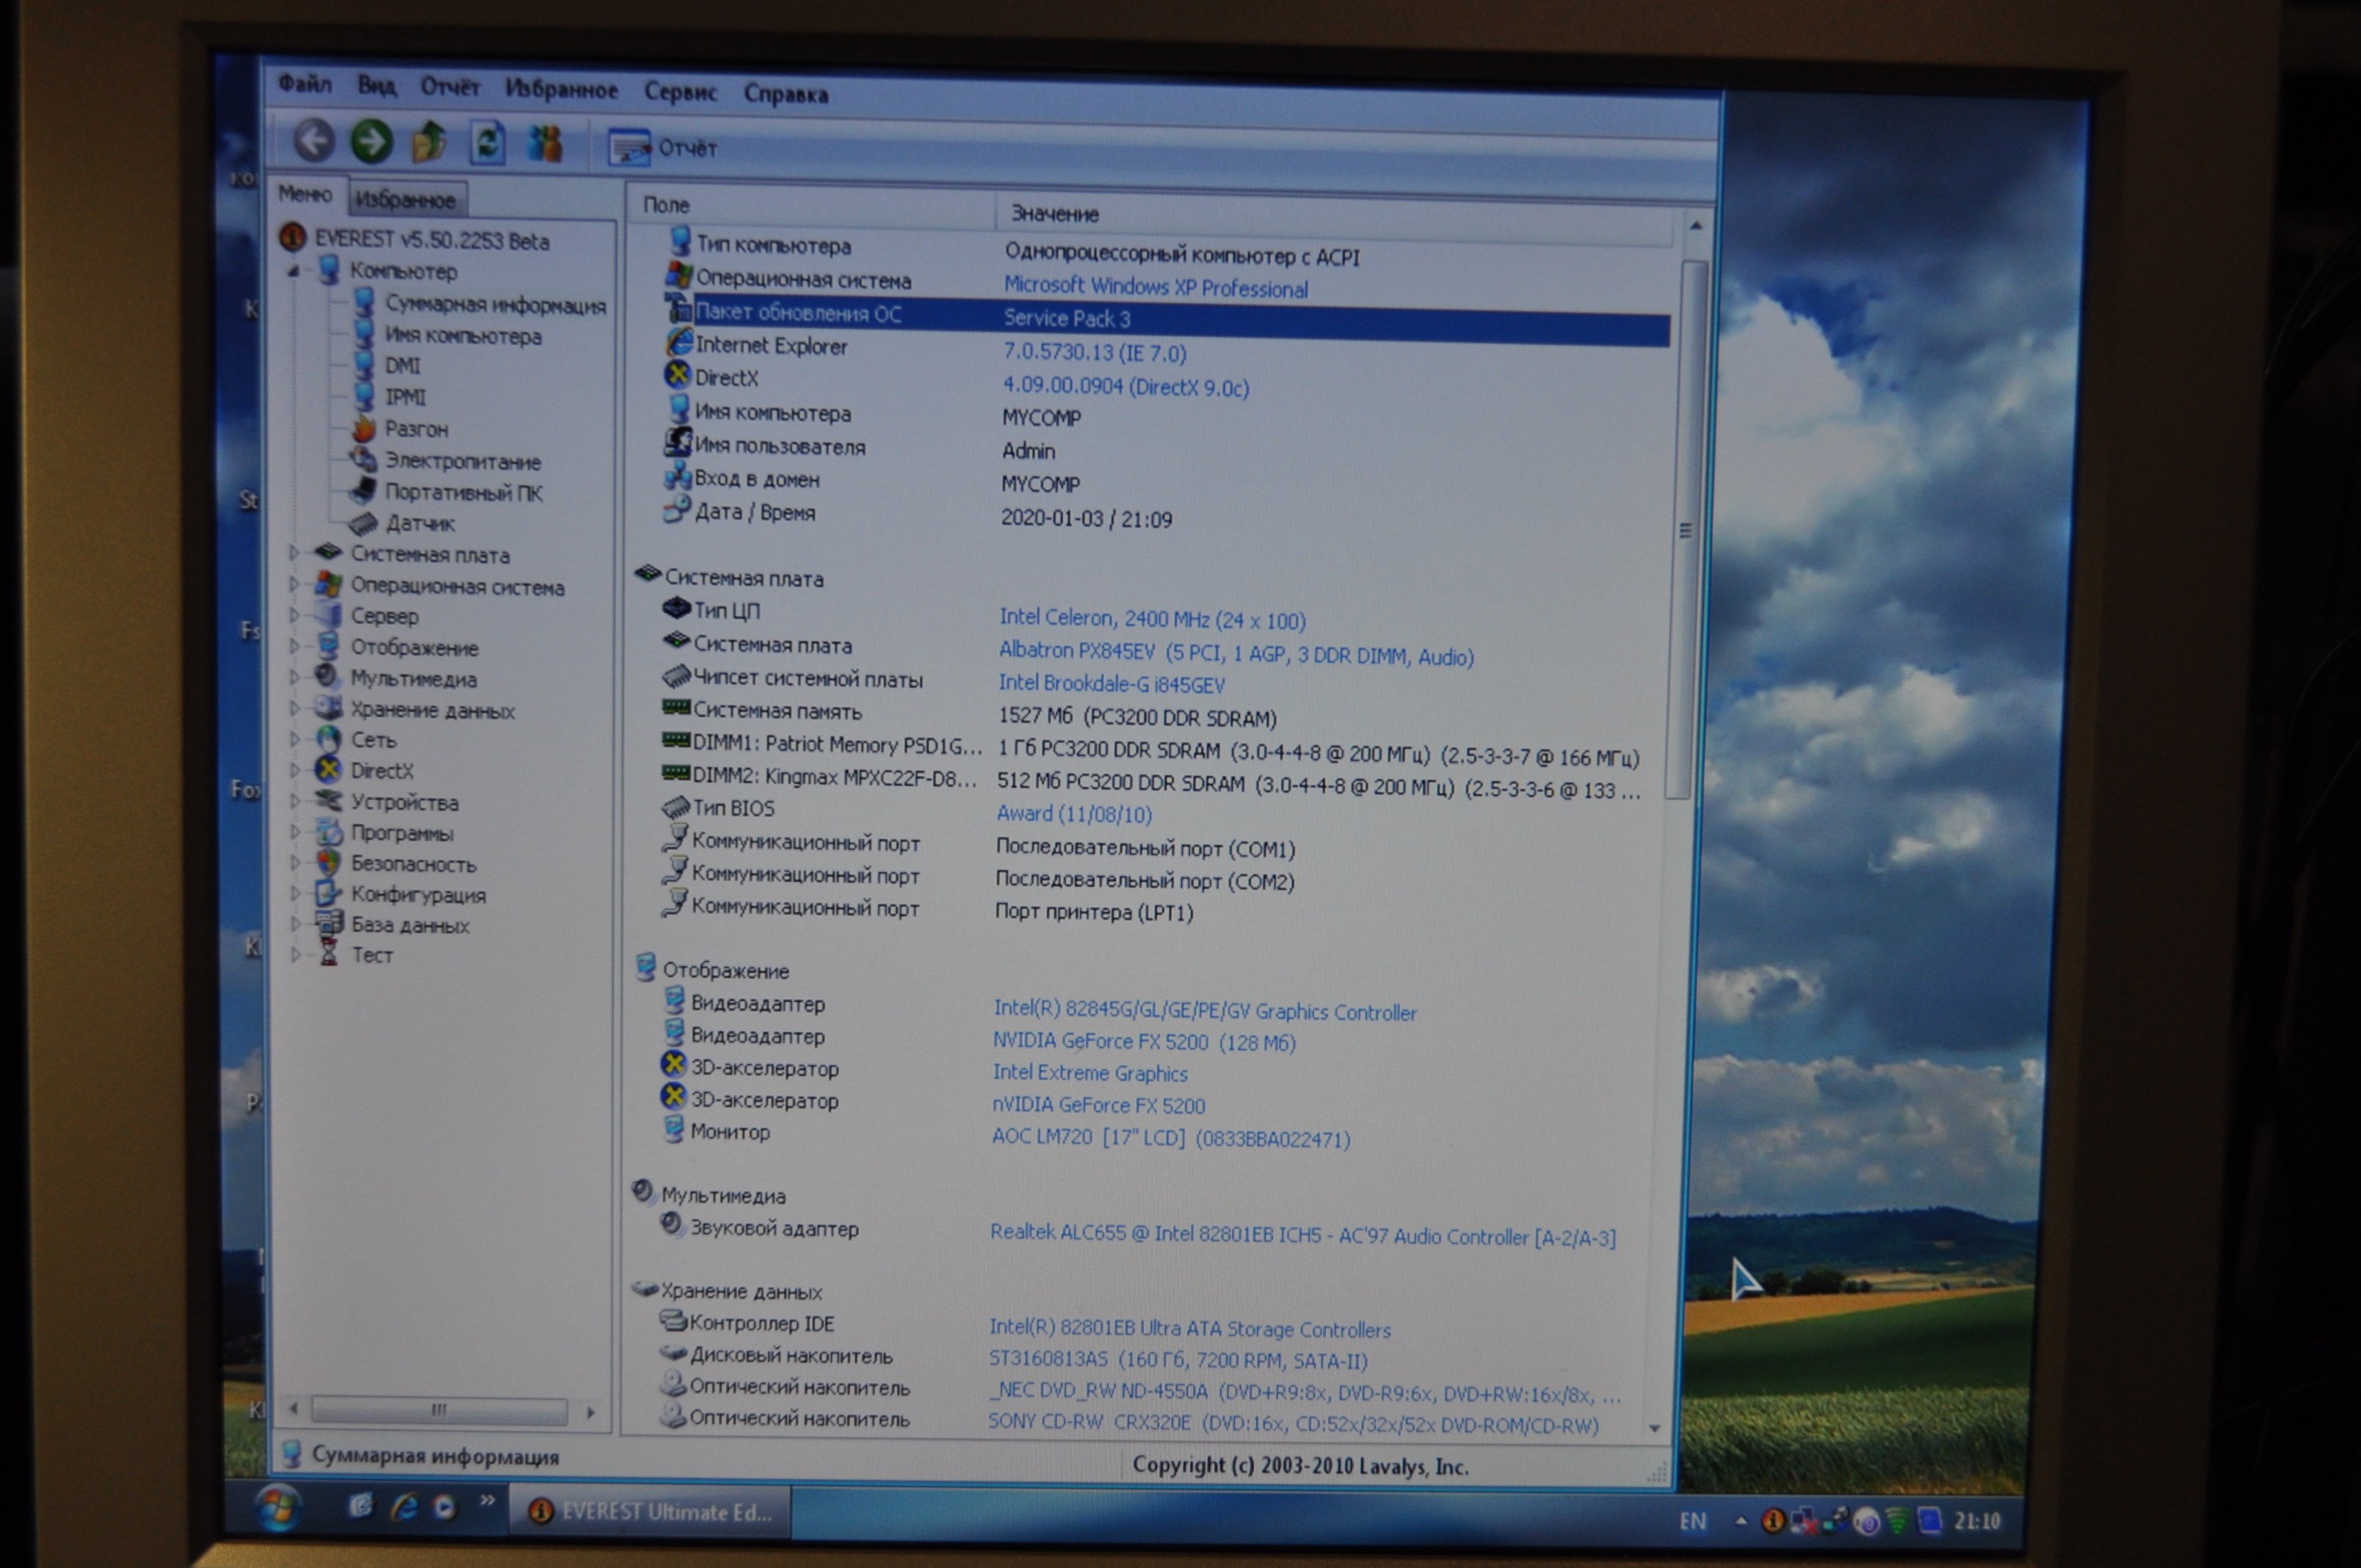Click the vertical scrollbar down arrow
The width and height of the screenshot is (2361, 1568).
[1655, 1428]
